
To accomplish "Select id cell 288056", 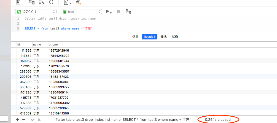I will 26,71.
